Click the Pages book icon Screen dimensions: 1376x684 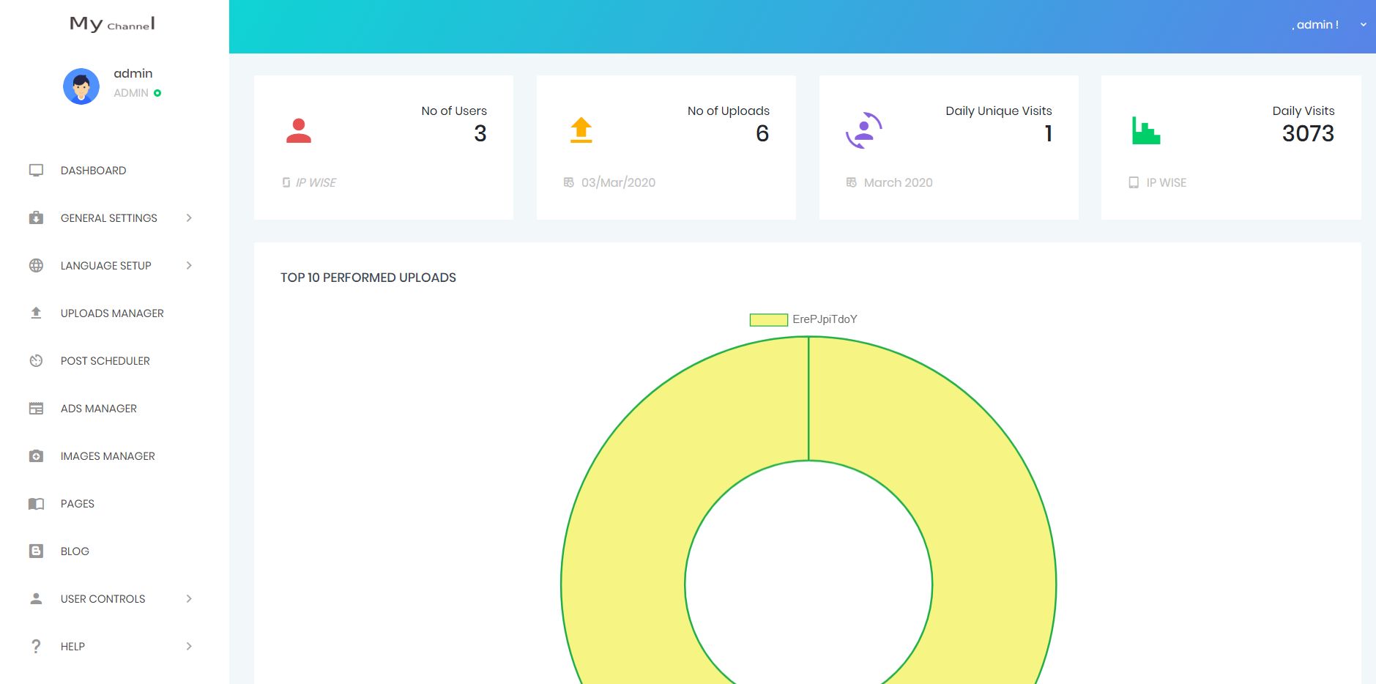click(36, 504)
